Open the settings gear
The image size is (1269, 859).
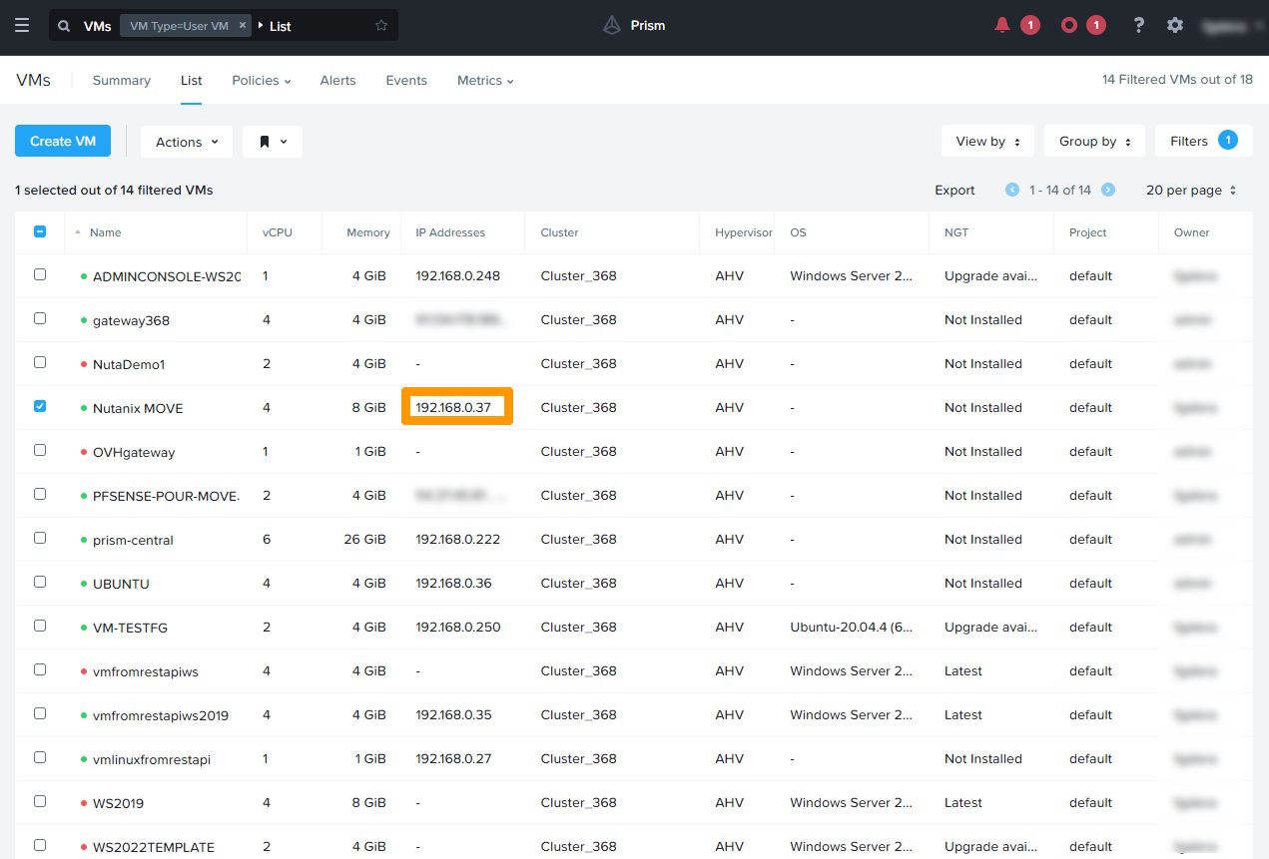click(1175, 26)
